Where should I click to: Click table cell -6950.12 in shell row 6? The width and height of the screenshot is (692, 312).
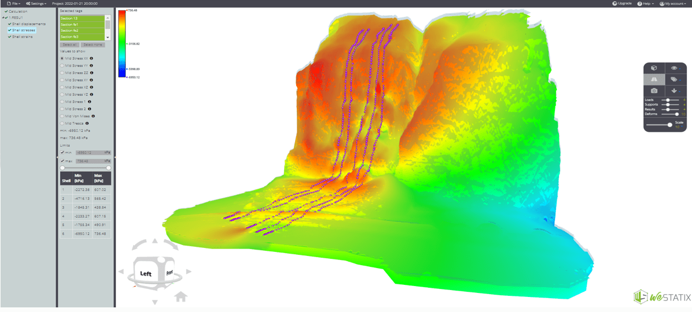click(x=82, y=233)
